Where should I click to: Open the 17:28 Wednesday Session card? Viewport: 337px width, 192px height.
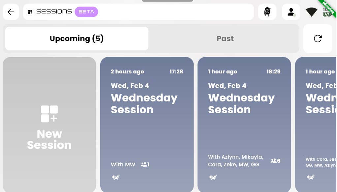147,124
